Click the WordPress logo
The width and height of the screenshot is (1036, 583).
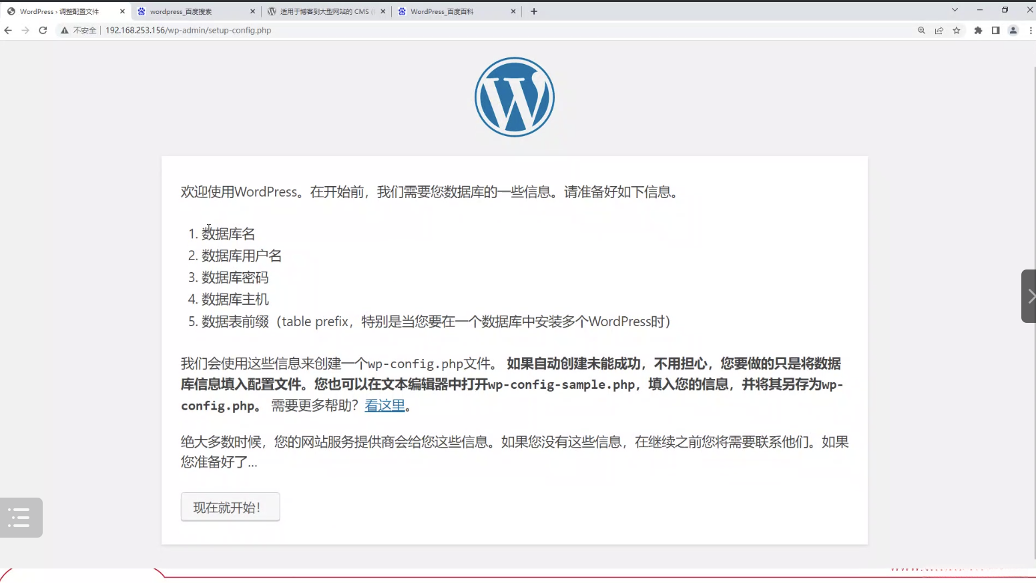tap(515, 97)
